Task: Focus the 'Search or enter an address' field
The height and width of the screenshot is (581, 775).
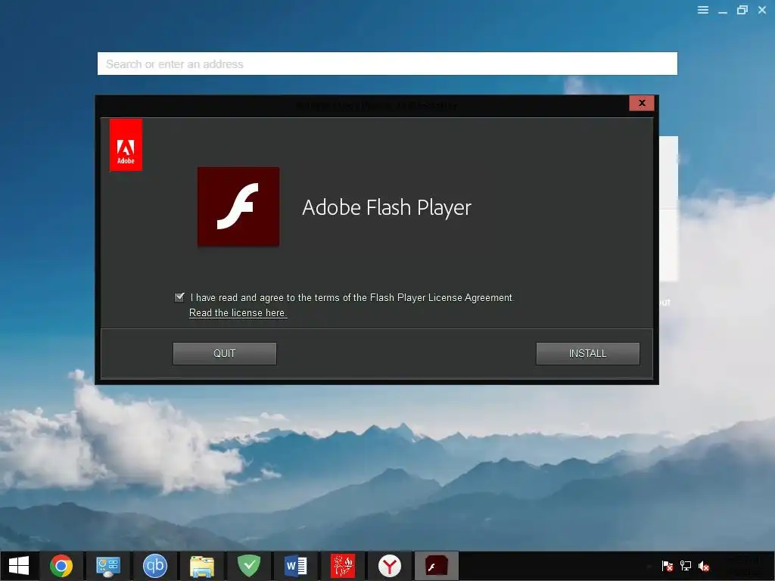Action: (x=387, y=64)
